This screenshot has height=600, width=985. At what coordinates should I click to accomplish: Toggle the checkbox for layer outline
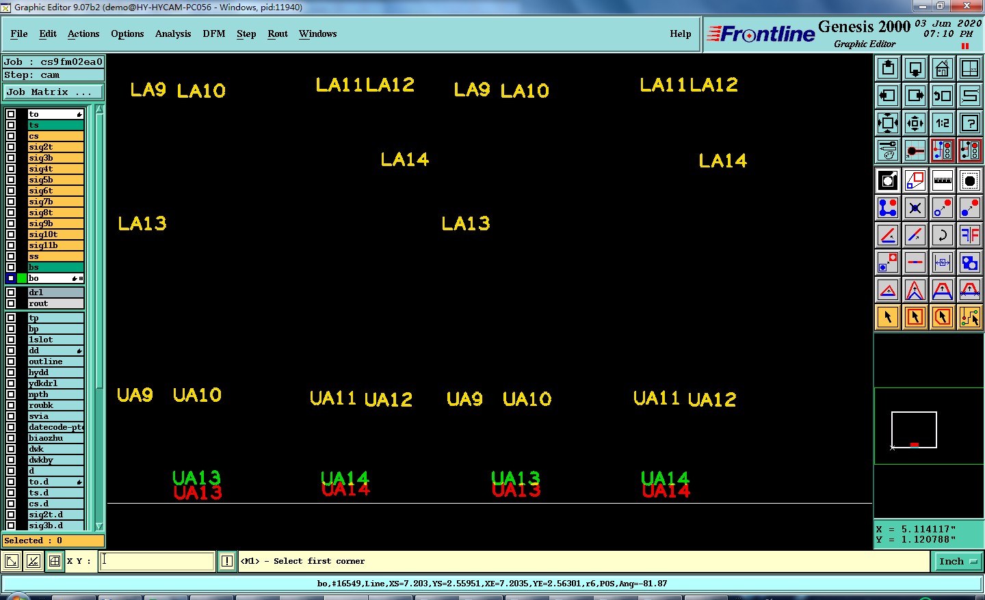[x=11, y=362]
